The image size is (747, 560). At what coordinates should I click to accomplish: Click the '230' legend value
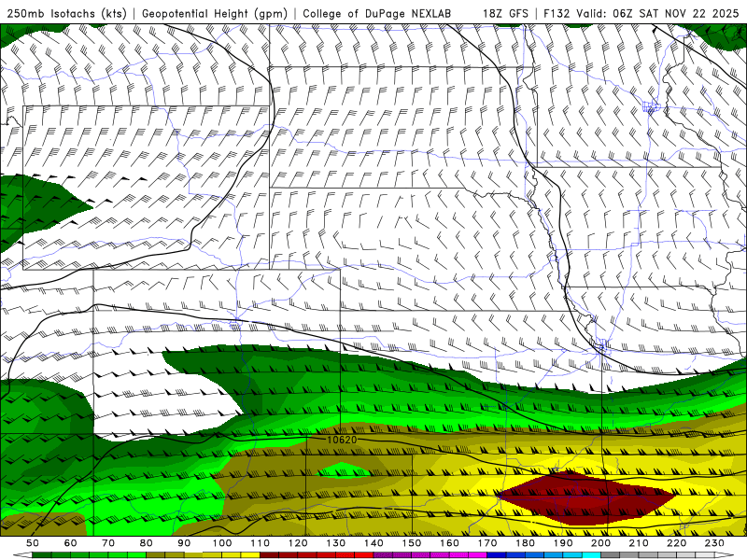(x=714, y=543)
